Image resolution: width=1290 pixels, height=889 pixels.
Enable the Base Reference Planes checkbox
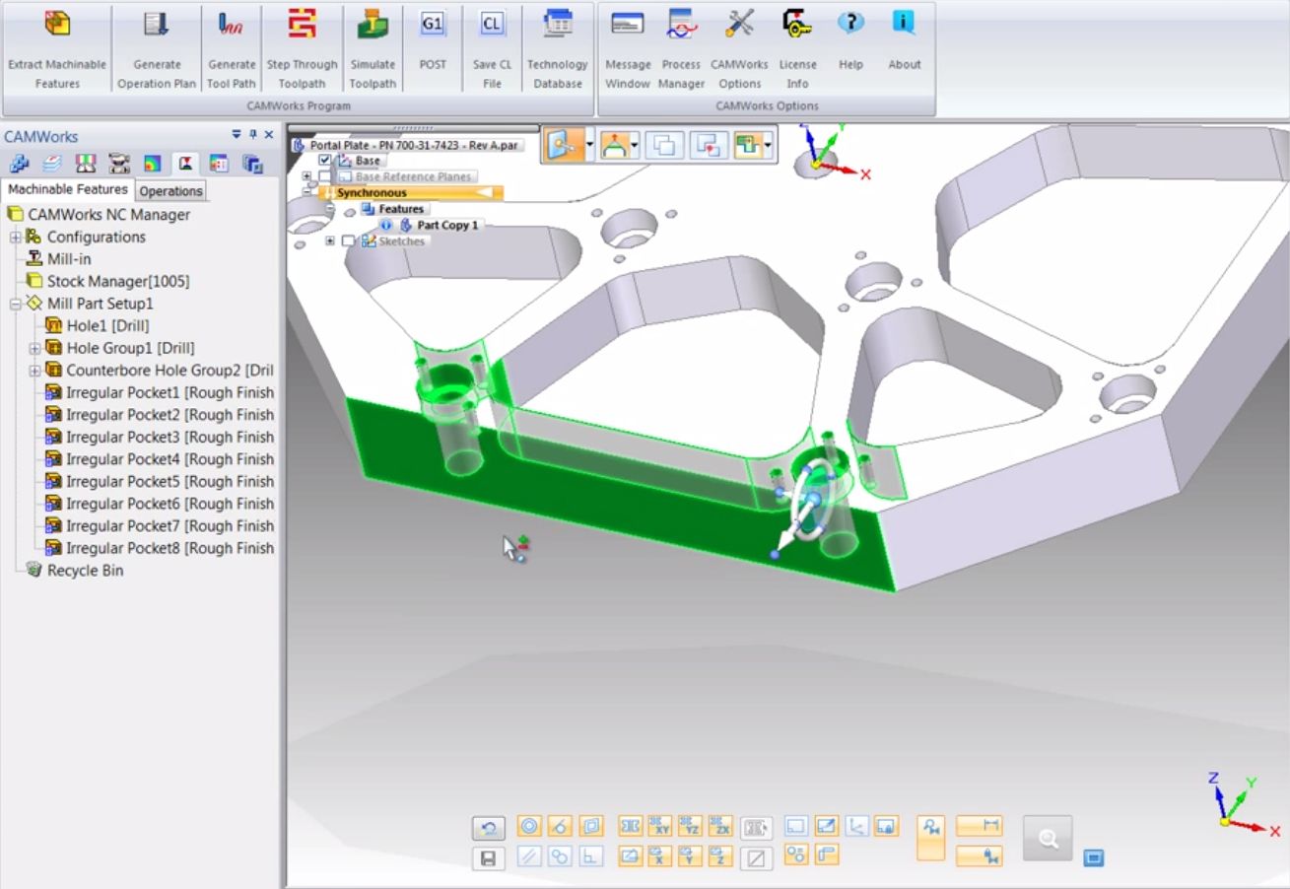325,176
